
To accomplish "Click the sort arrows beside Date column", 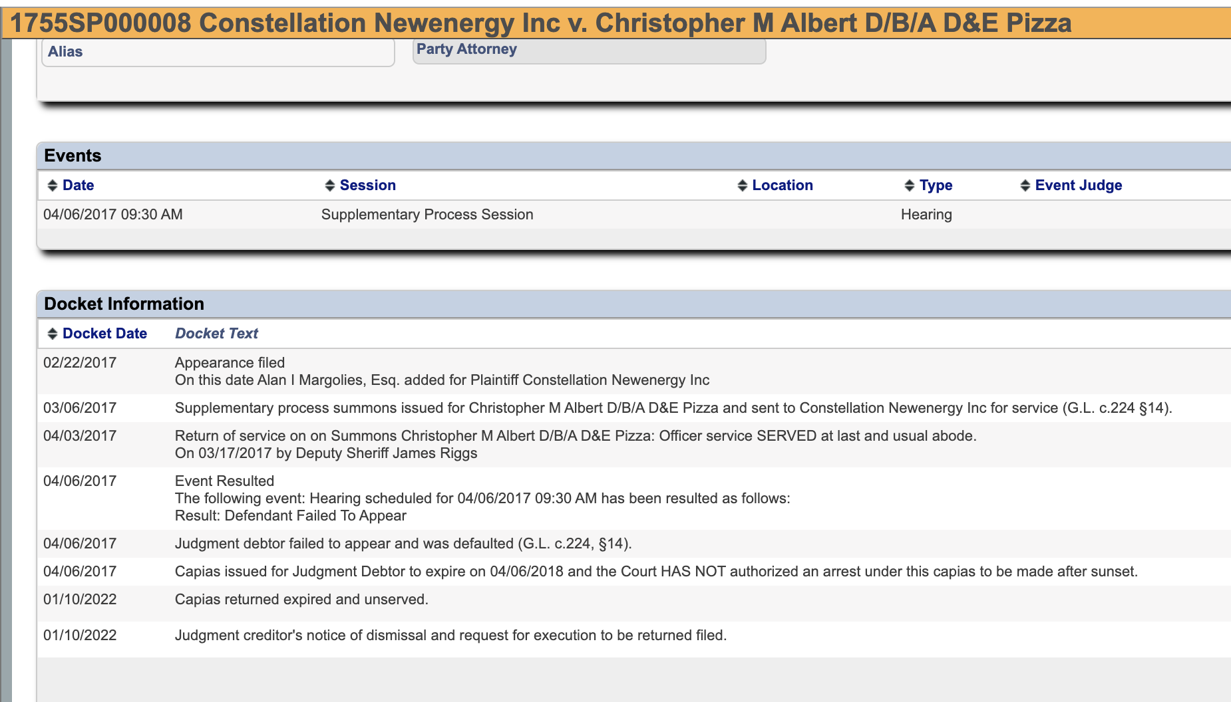I will pyautogui.click(x=53, y=185).
